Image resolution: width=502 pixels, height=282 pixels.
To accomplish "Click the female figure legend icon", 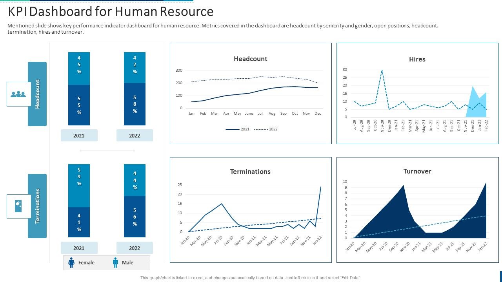I will click(71, 263).
